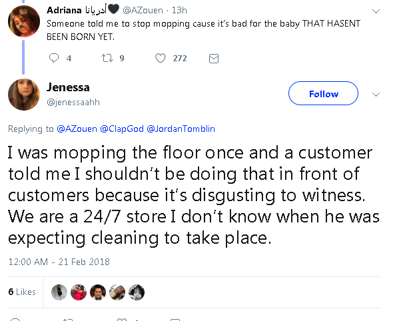
Task: Click the last liker avatar in Likes row
Action: tap(136, 292)
